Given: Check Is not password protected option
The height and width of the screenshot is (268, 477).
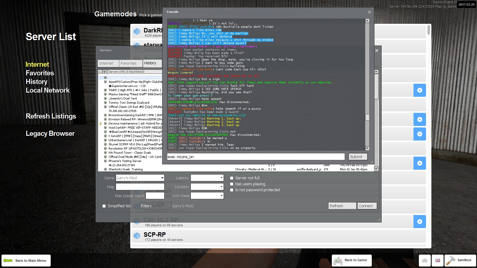Looking at the screenshot, I should tap(232, 190).
